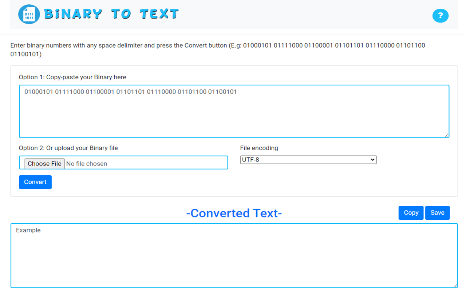Click the output textarea resize handle
Viewport: 466px width, 291px height.
455,285
